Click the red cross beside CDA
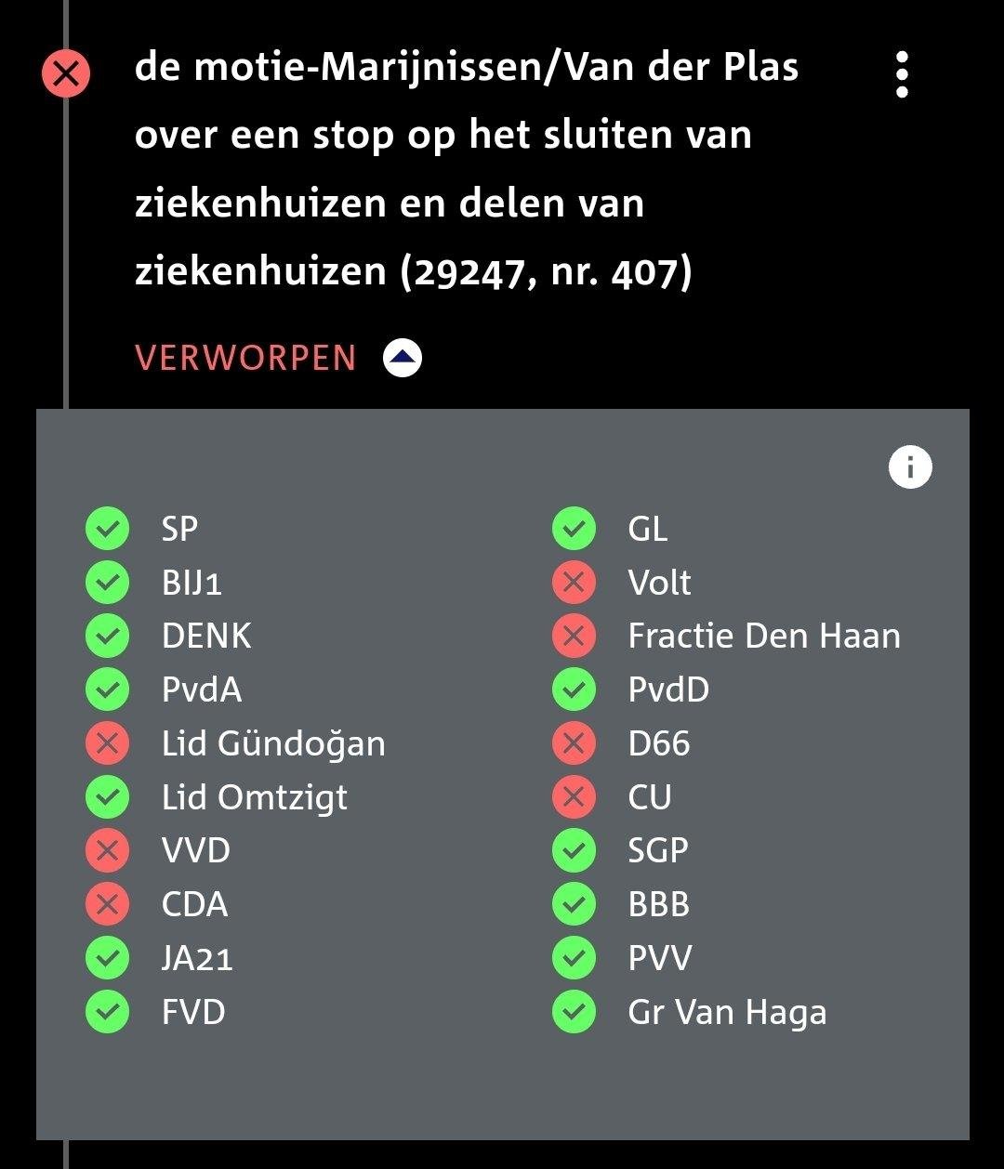Screen dimensions: 1004x1169 click(x=108, y=904)
